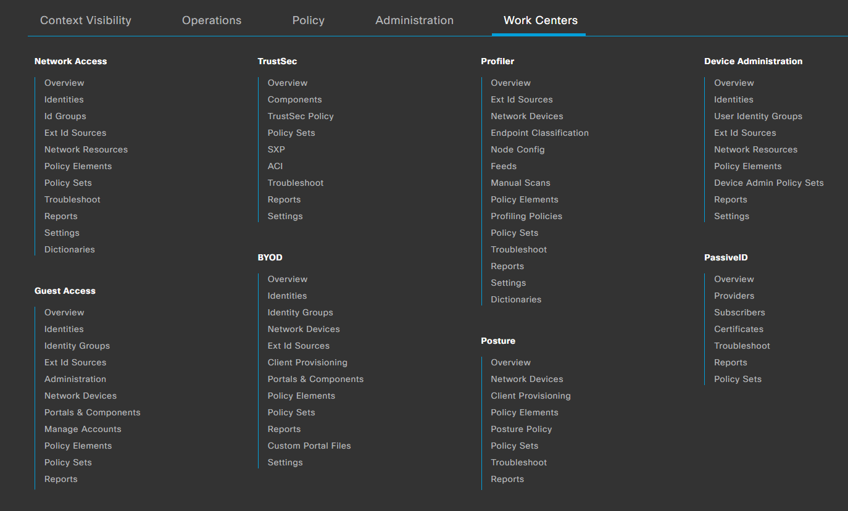The image size is (848, 511).
Task: Select Manual Scans in Profiler
Action: click(x=521, y=183)
